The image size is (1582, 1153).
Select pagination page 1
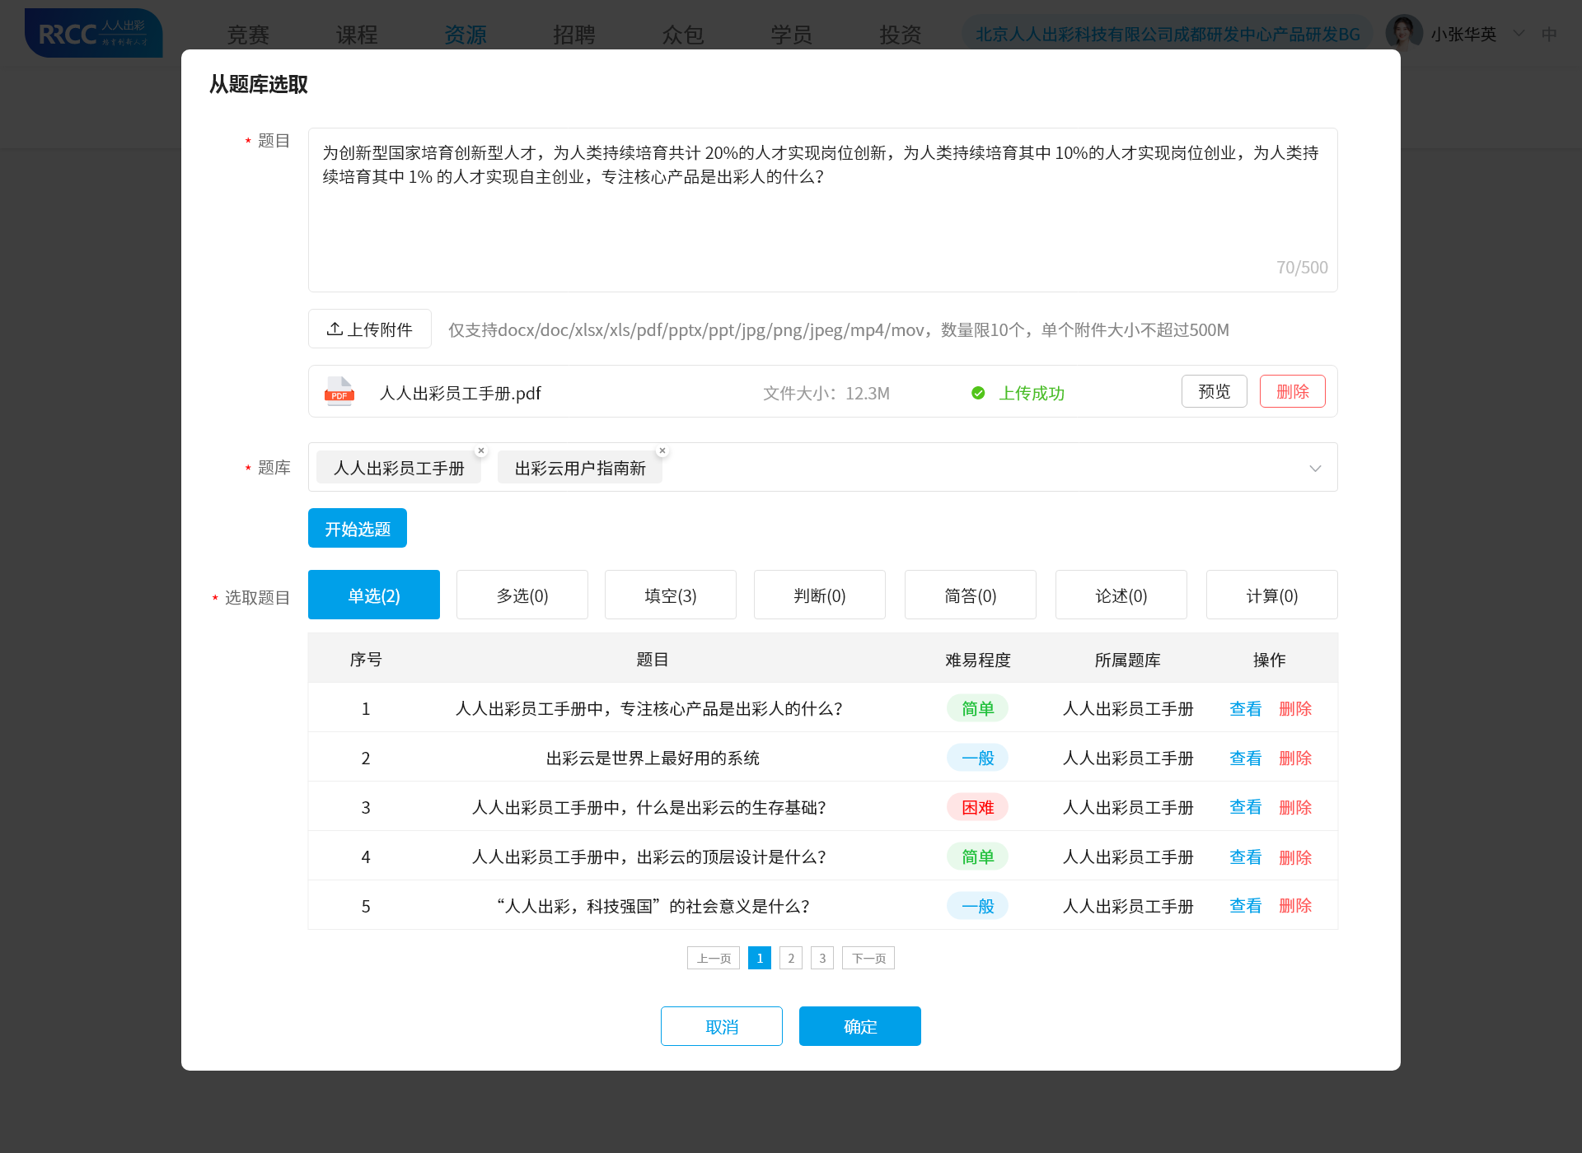tap(760, 958)
